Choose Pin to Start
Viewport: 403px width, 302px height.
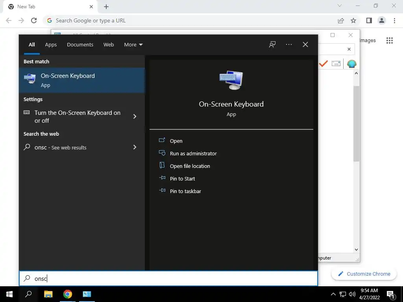183,179
